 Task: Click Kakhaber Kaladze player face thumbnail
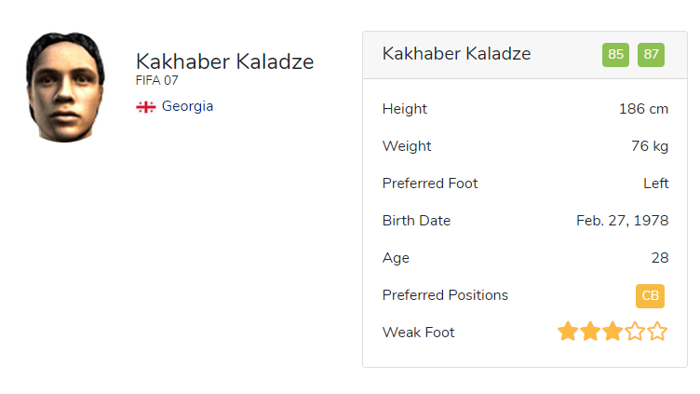tap(64, 87)
